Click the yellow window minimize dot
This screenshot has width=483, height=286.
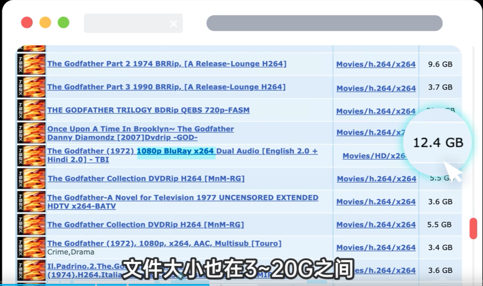click(x=45, y=22)
